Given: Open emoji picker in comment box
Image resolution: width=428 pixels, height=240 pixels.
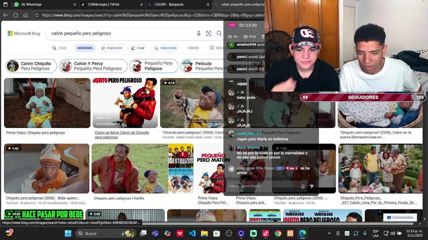Looking at the screenshot, I should (303, 186).
